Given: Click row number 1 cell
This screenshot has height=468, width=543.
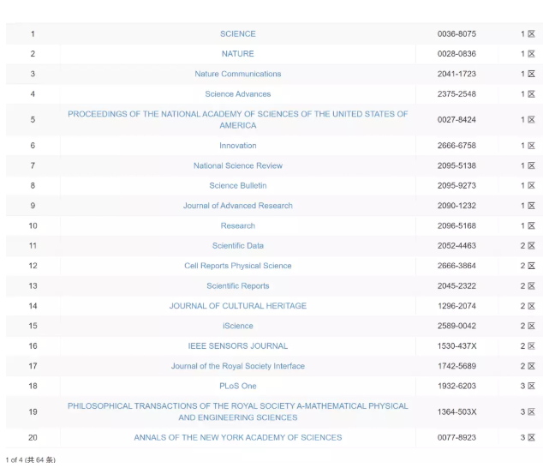Looking at the screenshot, I should click(33, 34).
